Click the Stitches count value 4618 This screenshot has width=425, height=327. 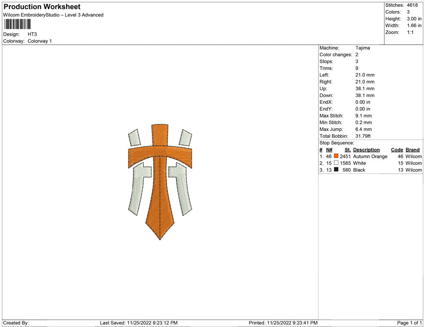pos(412,5)
